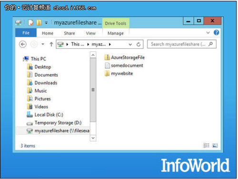This screenshot has width=238, height=179.
Task: Switch to the View ribbon tab
Action: coord(90,33)
